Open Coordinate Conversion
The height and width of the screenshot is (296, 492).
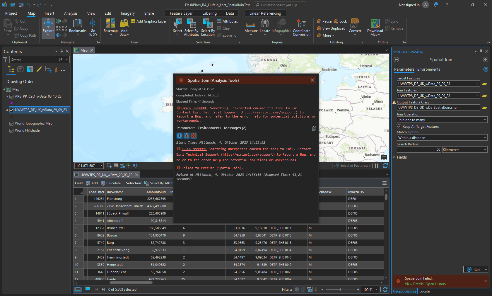(302, 28)
